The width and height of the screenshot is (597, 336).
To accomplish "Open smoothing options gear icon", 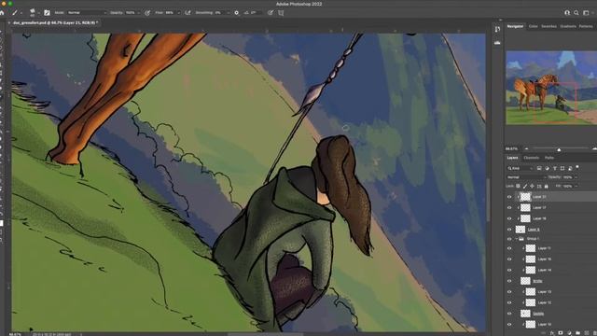I will [x=236, y=12].
